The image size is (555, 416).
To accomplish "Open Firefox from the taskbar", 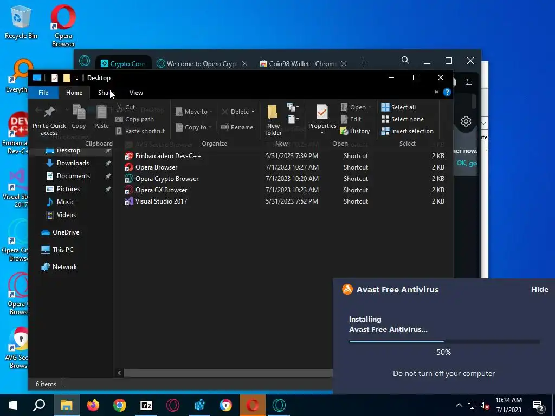I will tap(93, 405).
